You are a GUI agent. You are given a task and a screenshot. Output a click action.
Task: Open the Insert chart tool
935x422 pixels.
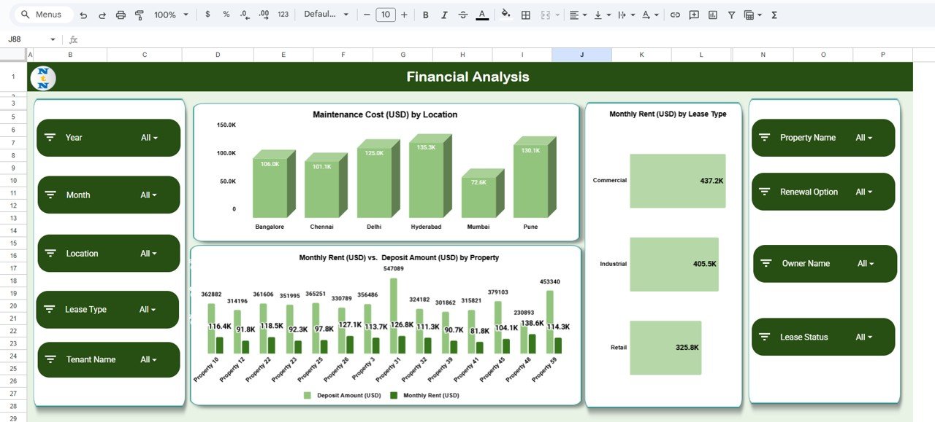click(711, 15)
